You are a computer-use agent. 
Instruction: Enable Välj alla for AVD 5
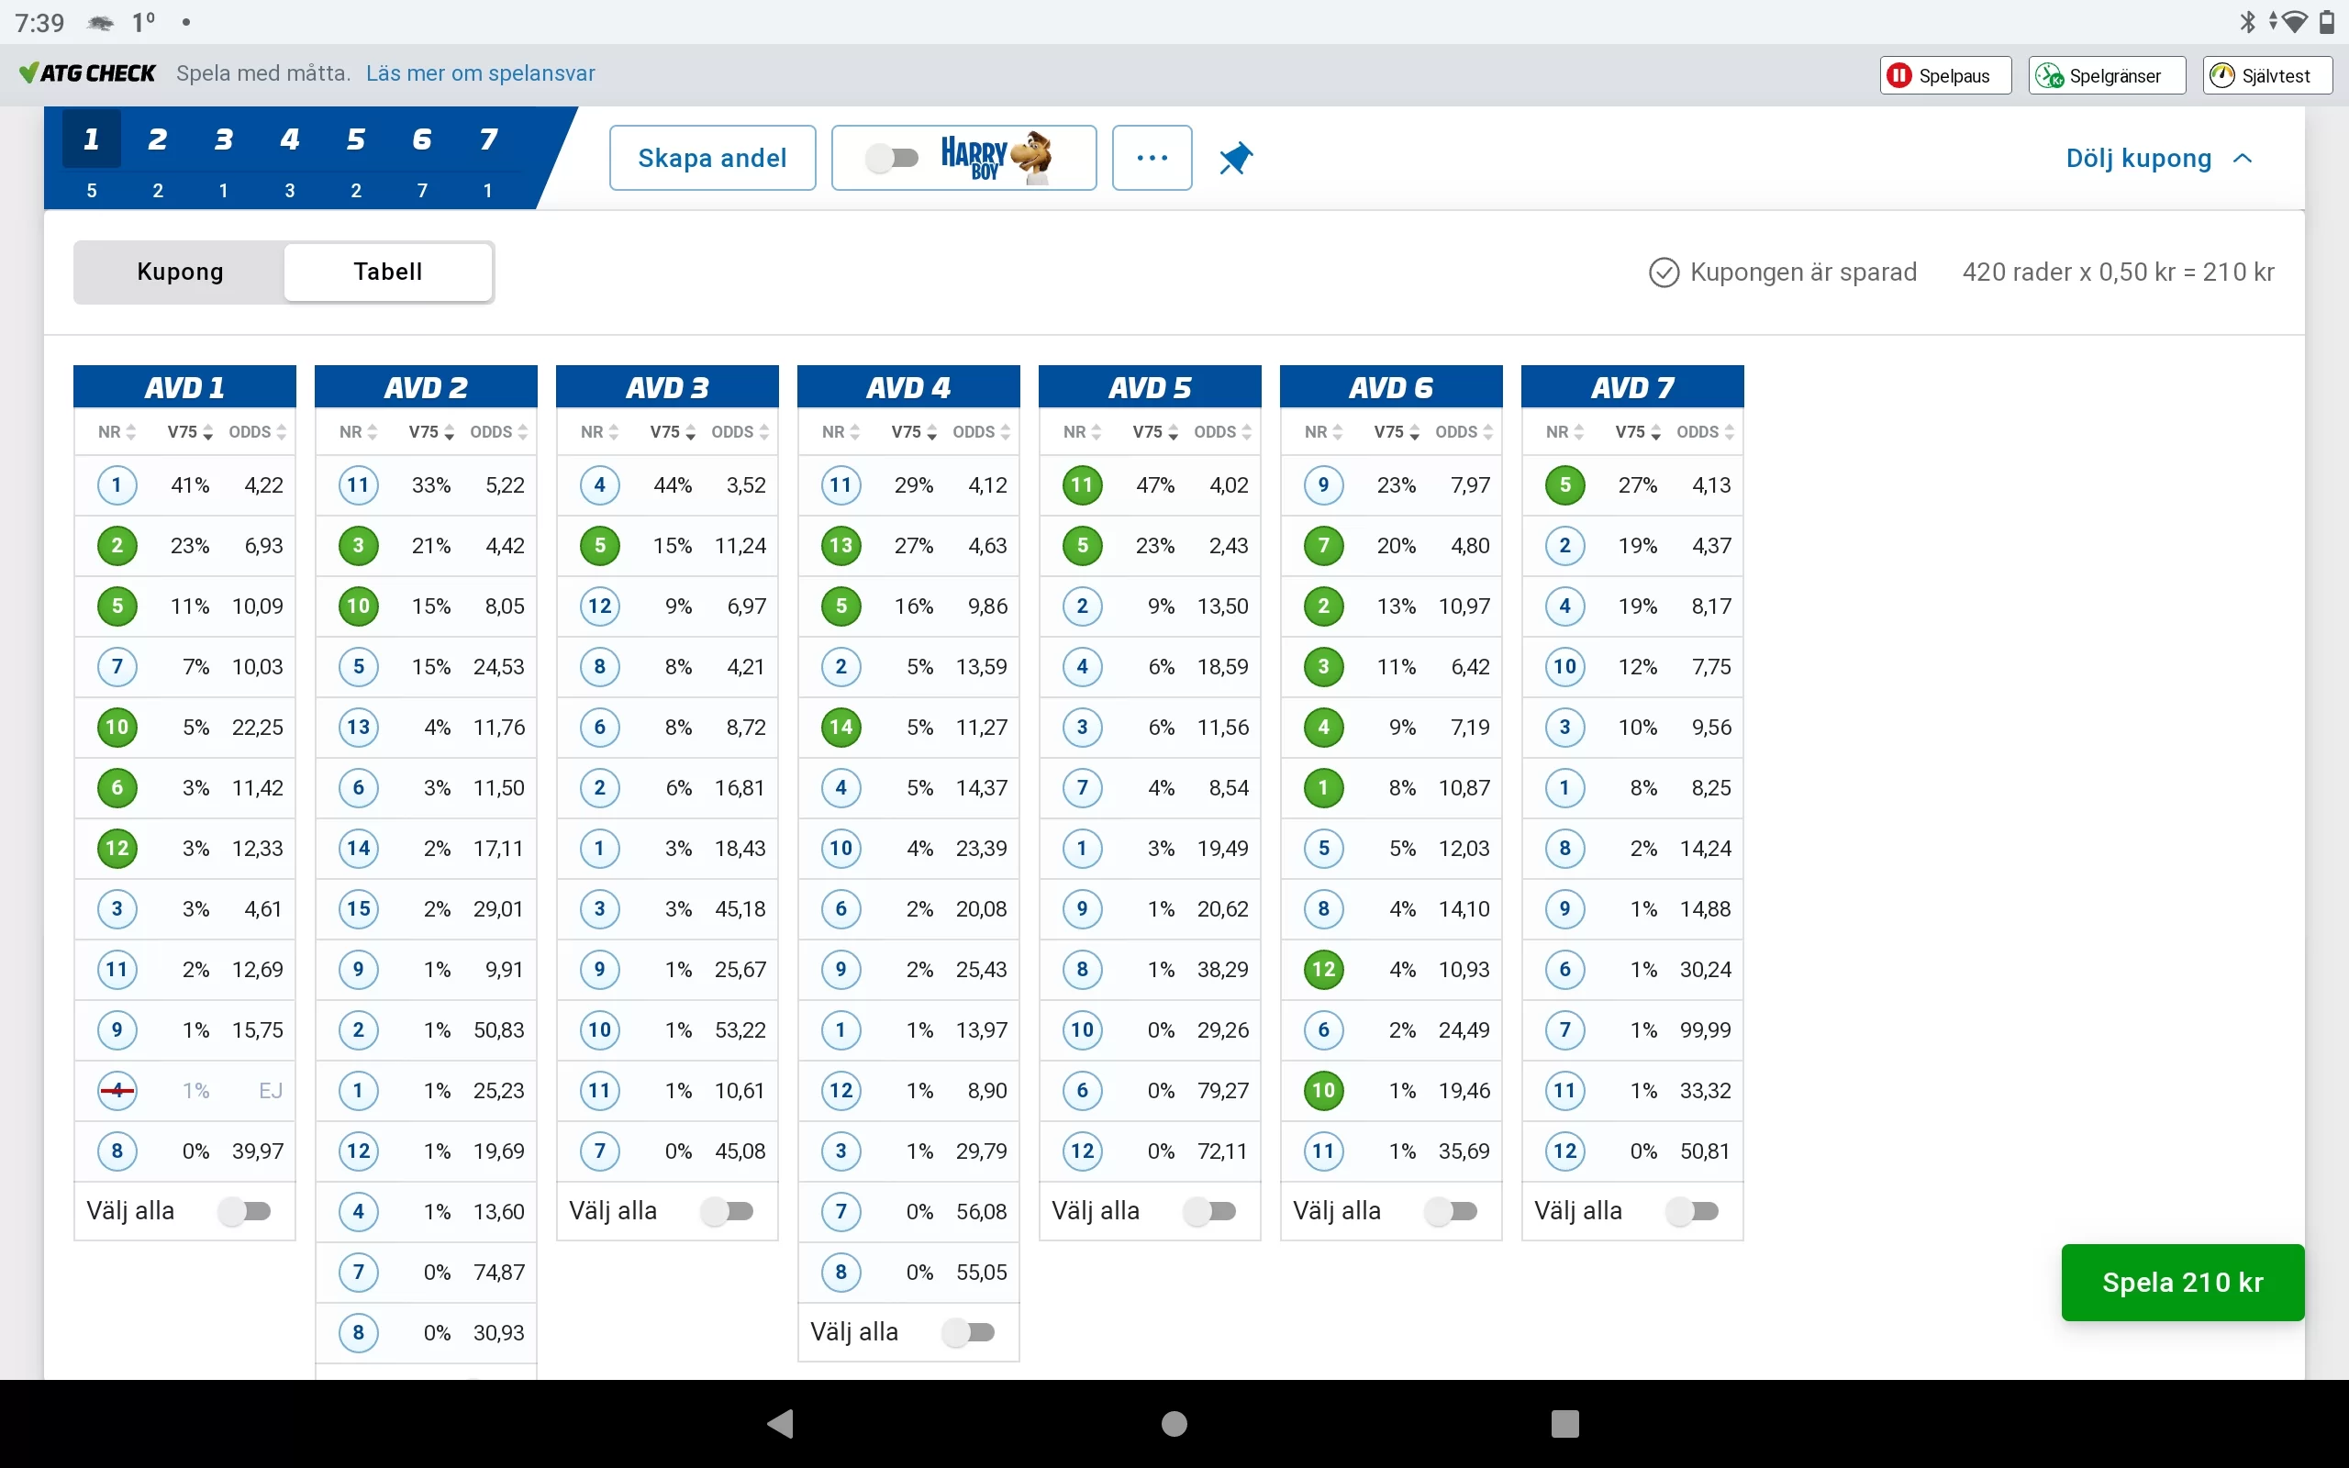click(x=1209, y=1211)
